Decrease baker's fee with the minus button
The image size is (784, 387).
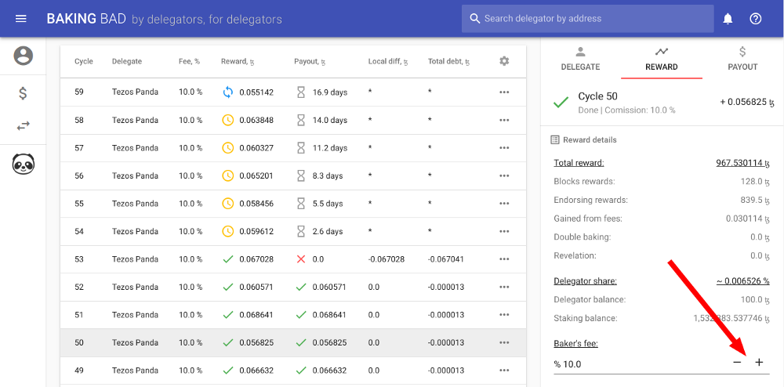tap(737, 363)
